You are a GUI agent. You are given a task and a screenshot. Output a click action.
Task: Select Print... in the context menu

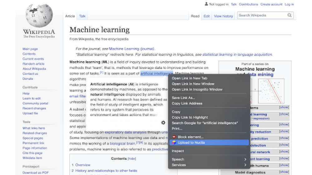[209, 128]
